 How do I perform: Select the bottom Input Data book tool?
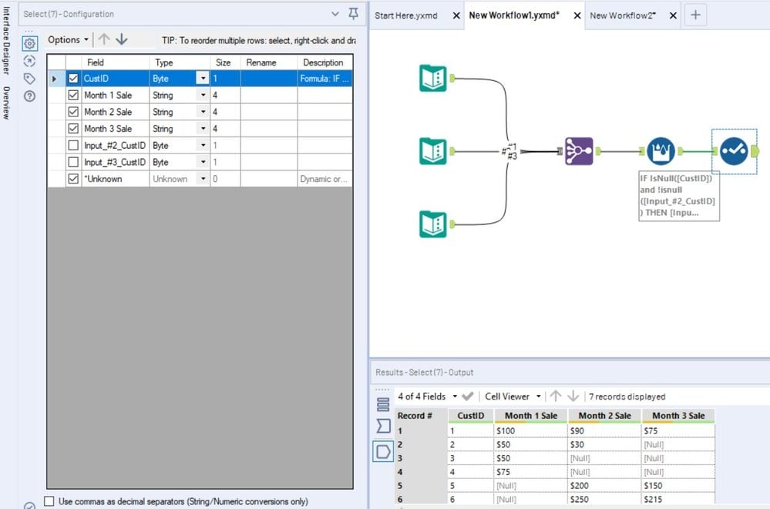click(432, 224)
